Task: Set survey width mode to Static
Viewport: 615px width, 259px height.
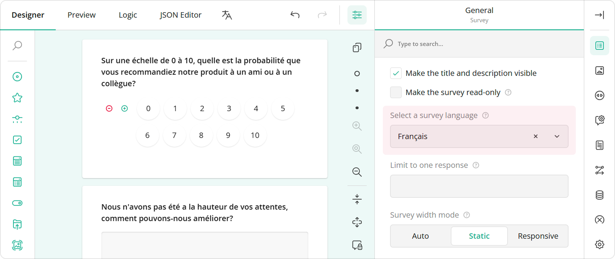Action: (479, 236)
